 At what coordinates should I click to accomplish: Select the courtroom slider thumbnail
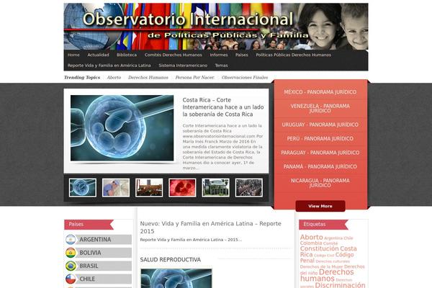click(x=149, y=188)
